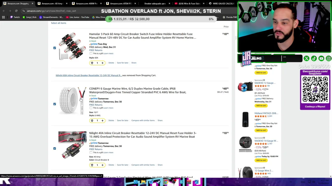The image size is (332, 186).
Task: Increase quantity of CONEPY 6 Gauge wire
Action: (102, 121)
